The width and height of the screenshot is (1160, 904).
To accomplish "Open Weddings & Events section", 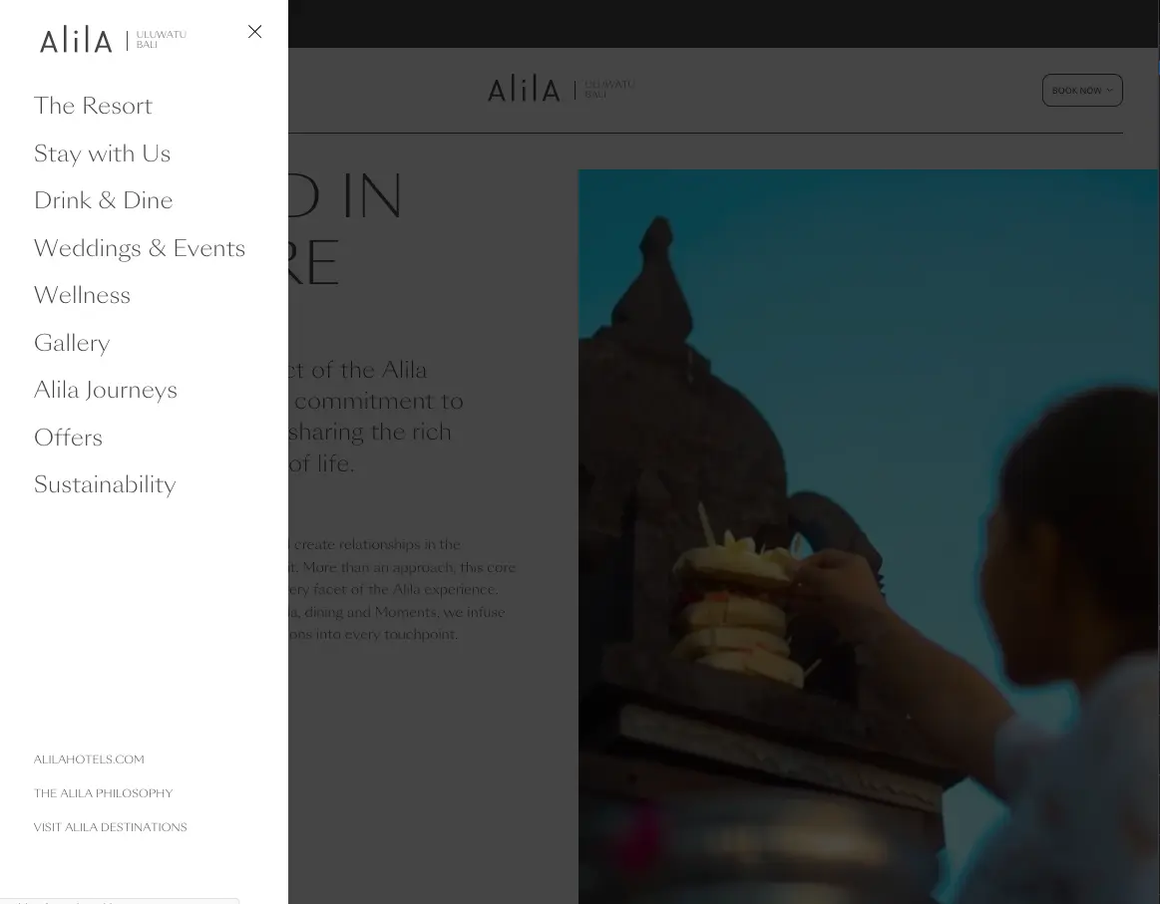I will (139, 247).
